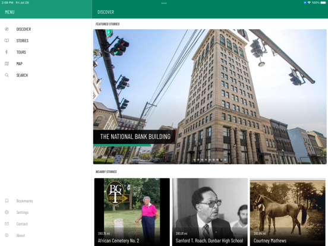
Task: Tap the battery 100% indicator
Action: (319, 2)
